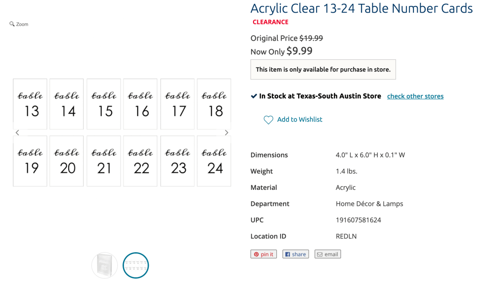479x283 pixels.
Task: Show the next product image
Action: coord(226,133)
